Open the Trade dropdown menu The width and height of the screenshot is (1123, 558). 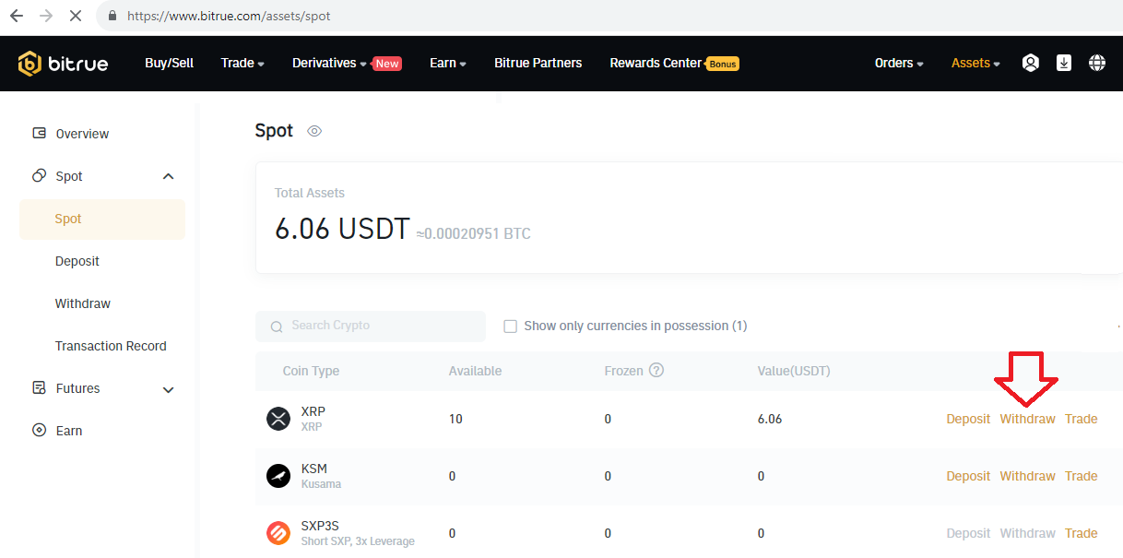pyautogui.click(x=242, y=64)
